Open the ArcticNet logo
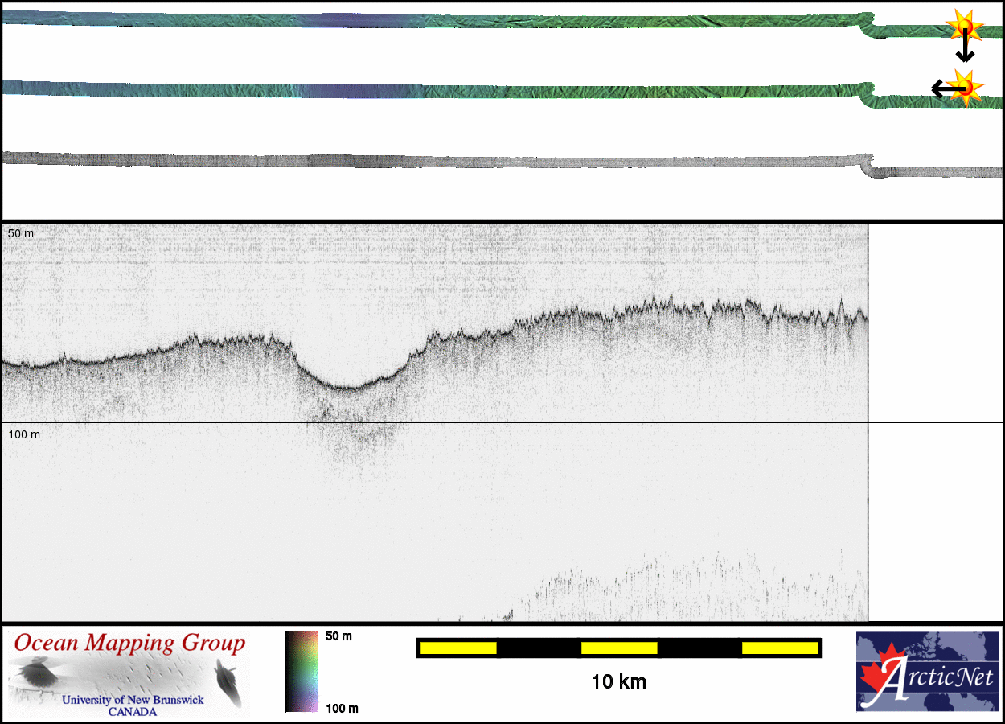The width and height of the screenshot is (1005, 724). tap(928, 672)
